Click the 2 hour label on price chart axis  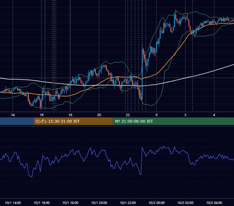[x=185, y=115]
